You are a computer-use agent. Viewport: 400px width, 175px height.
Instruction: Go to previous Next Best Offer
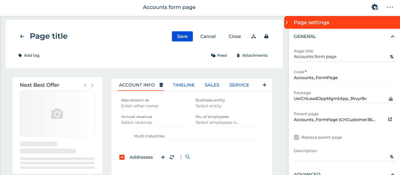[85, 85]
